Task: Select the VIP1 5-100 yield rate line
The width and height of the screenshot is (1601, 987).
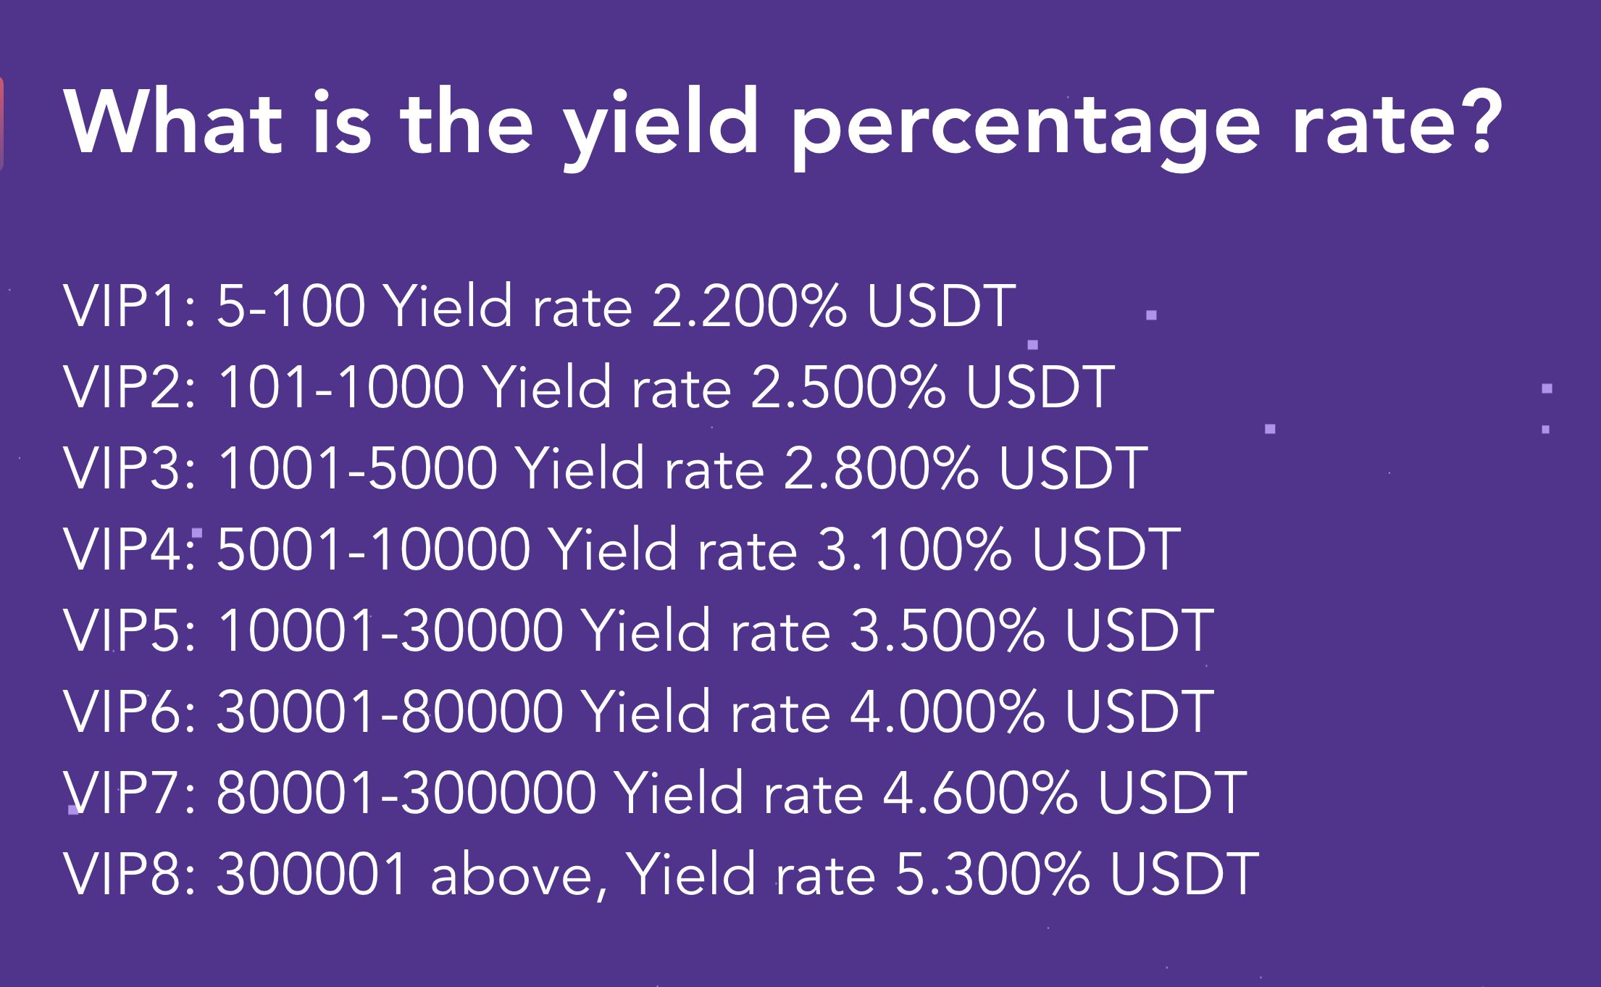Action: pyautogui.click(x=540, y=306)
